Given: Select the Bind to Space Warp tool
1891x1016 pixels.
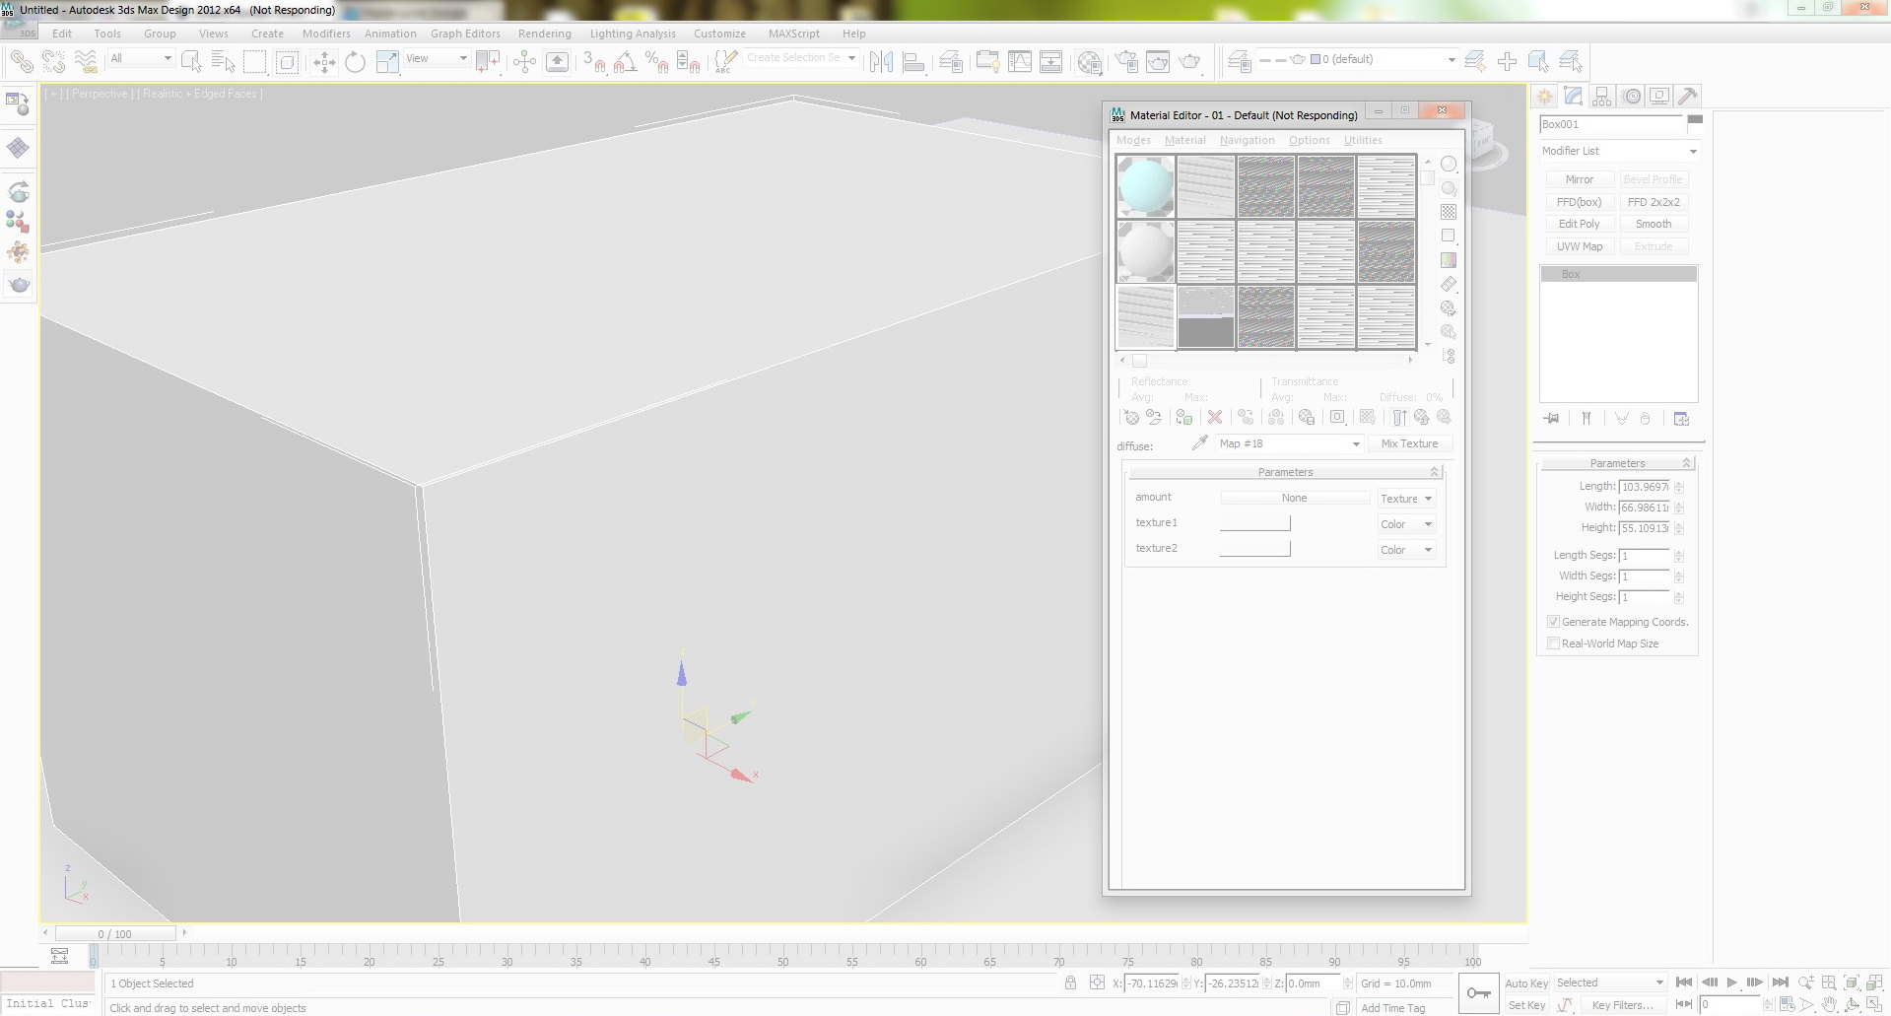Looking at the screenshot, I should (86, 62).
